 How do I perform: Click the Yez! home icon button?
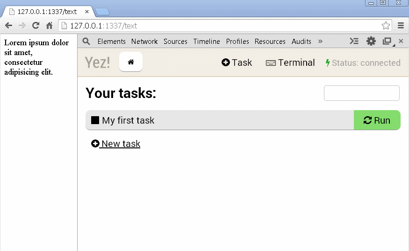coord(131,62)
